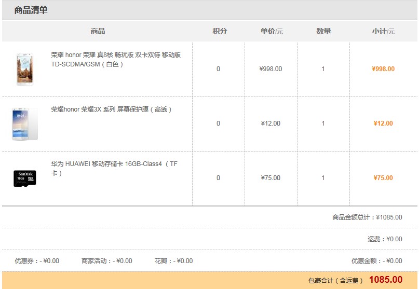
Task: Click the 单价/元 column header
Action: click(271, 31)
